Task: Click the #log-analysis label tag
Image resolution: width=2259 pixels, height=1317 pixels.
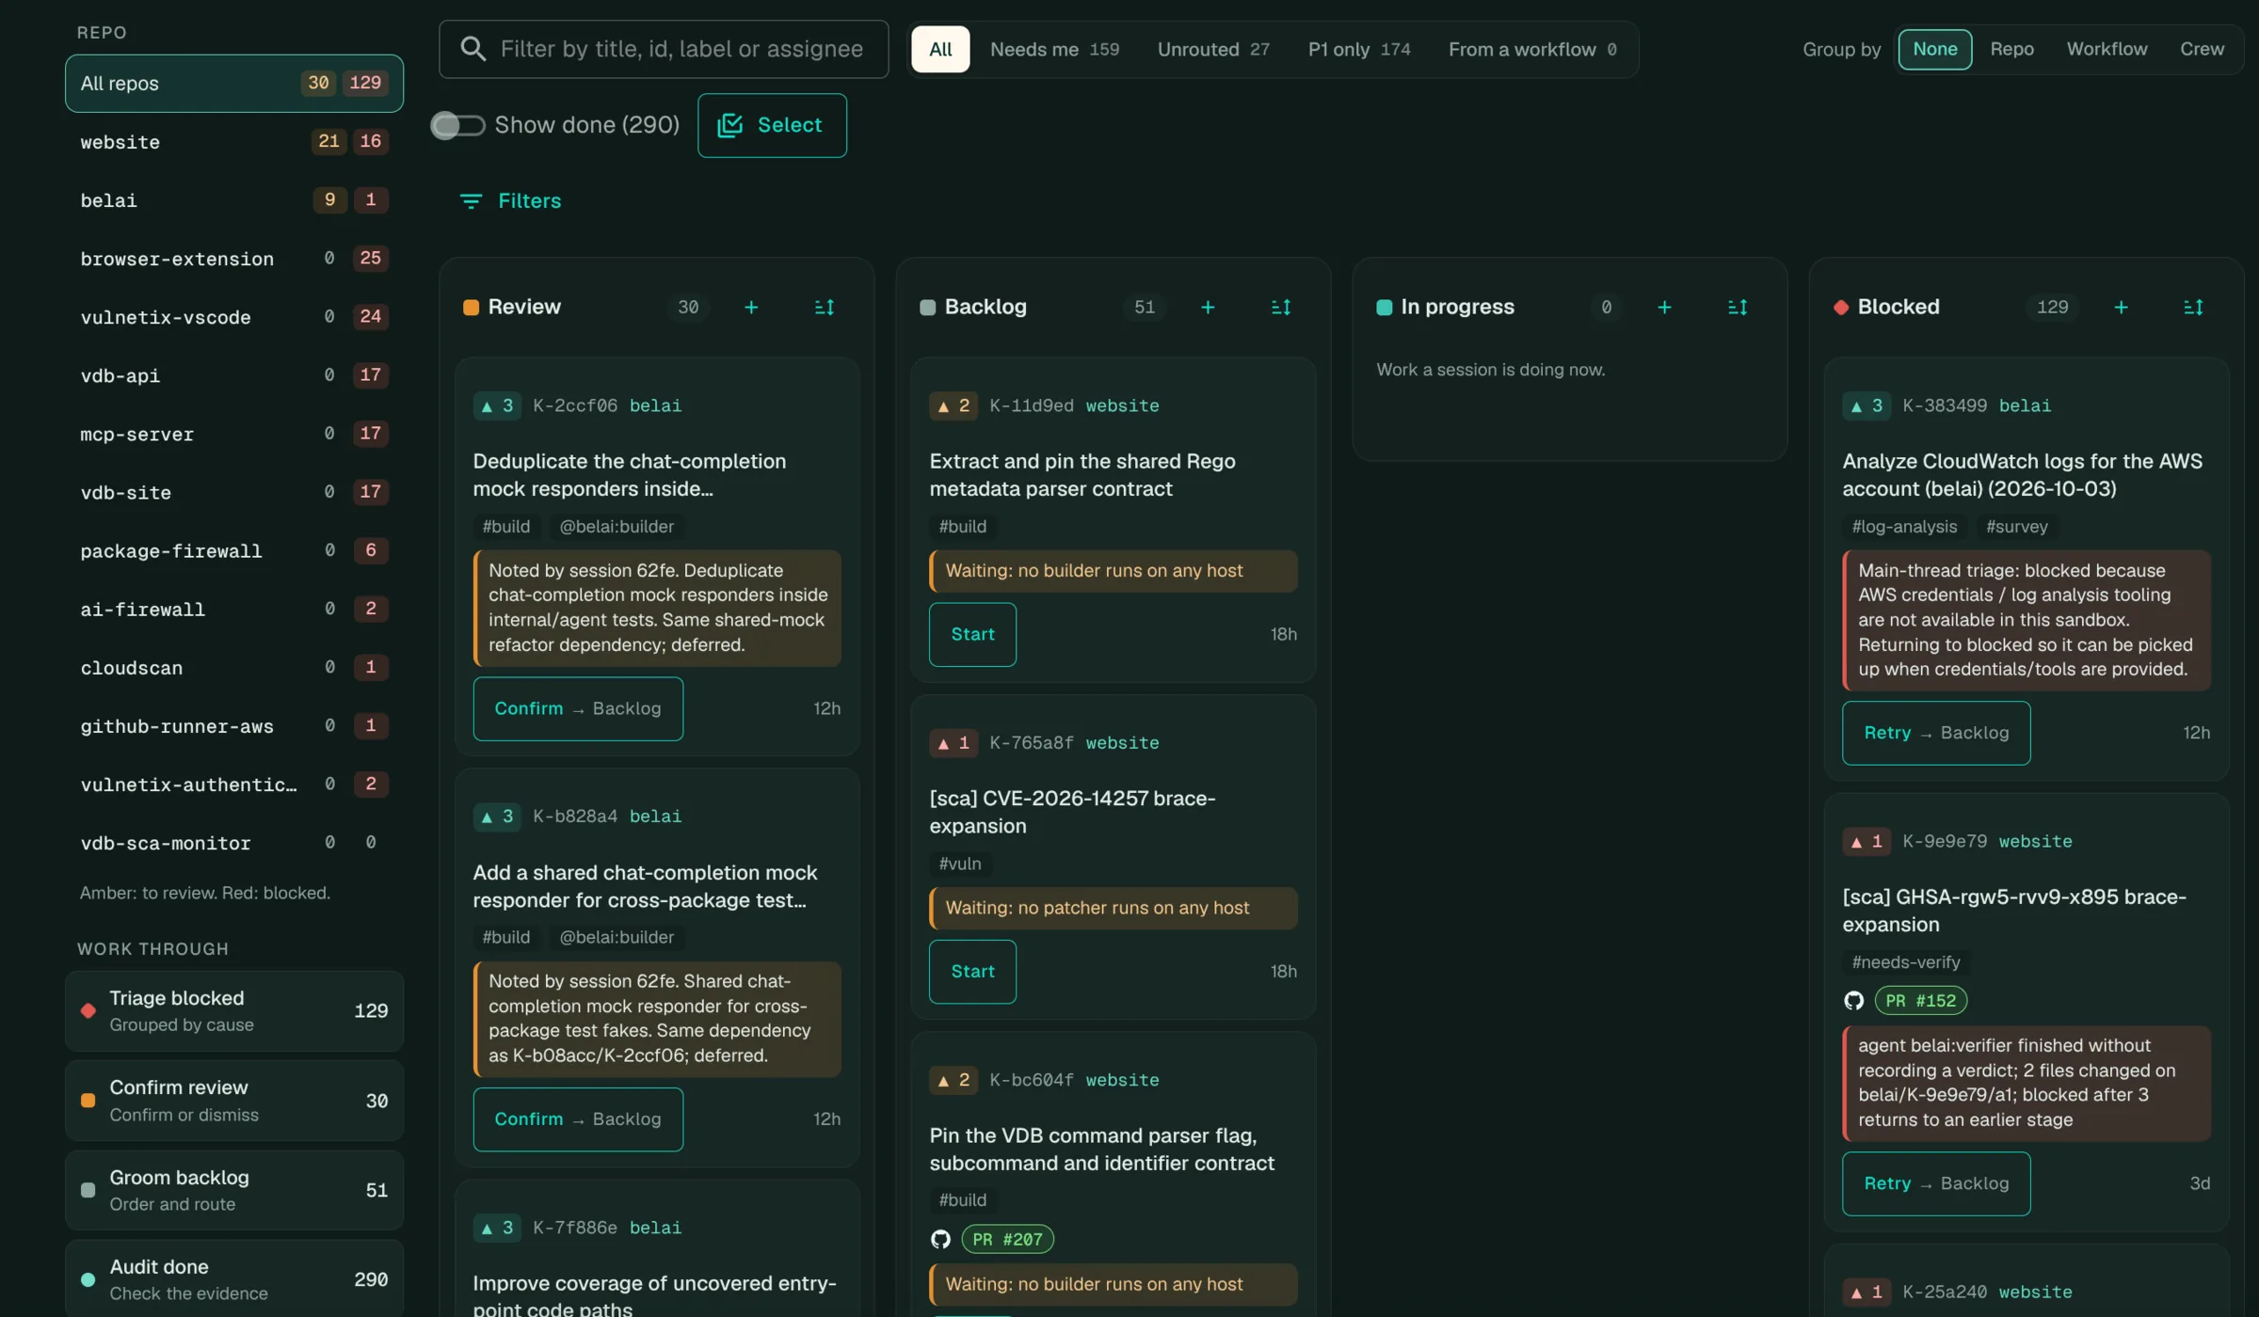Action: click(x=1904, y=527)
